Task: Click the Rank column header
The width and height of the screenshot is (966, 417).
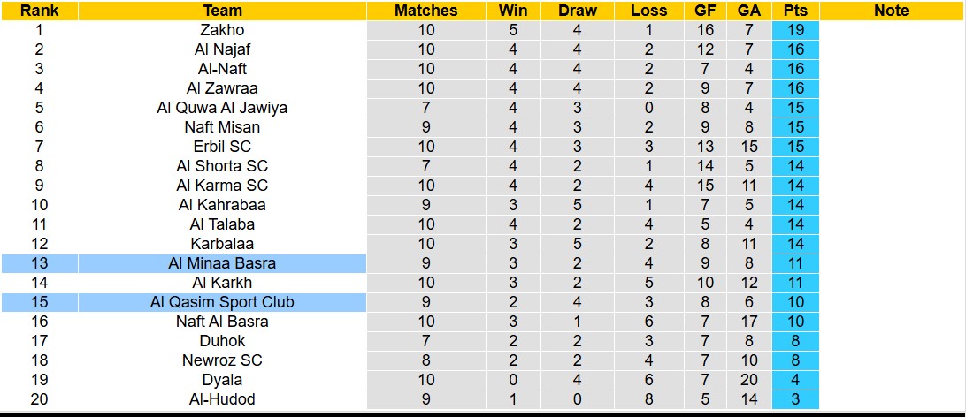Action: point(39,11)
